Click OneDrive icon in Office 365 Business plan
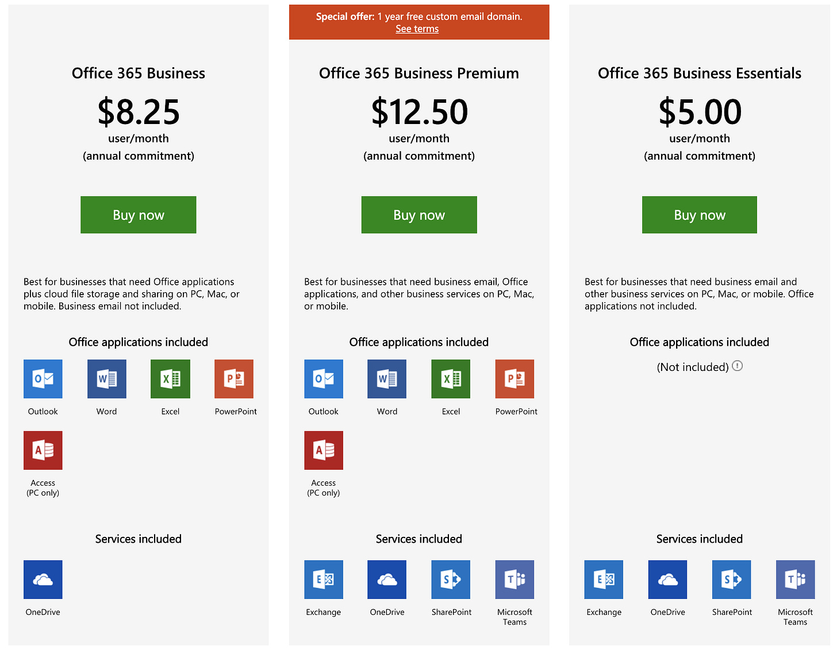This screenshot has width=837, height=650. 43,580
